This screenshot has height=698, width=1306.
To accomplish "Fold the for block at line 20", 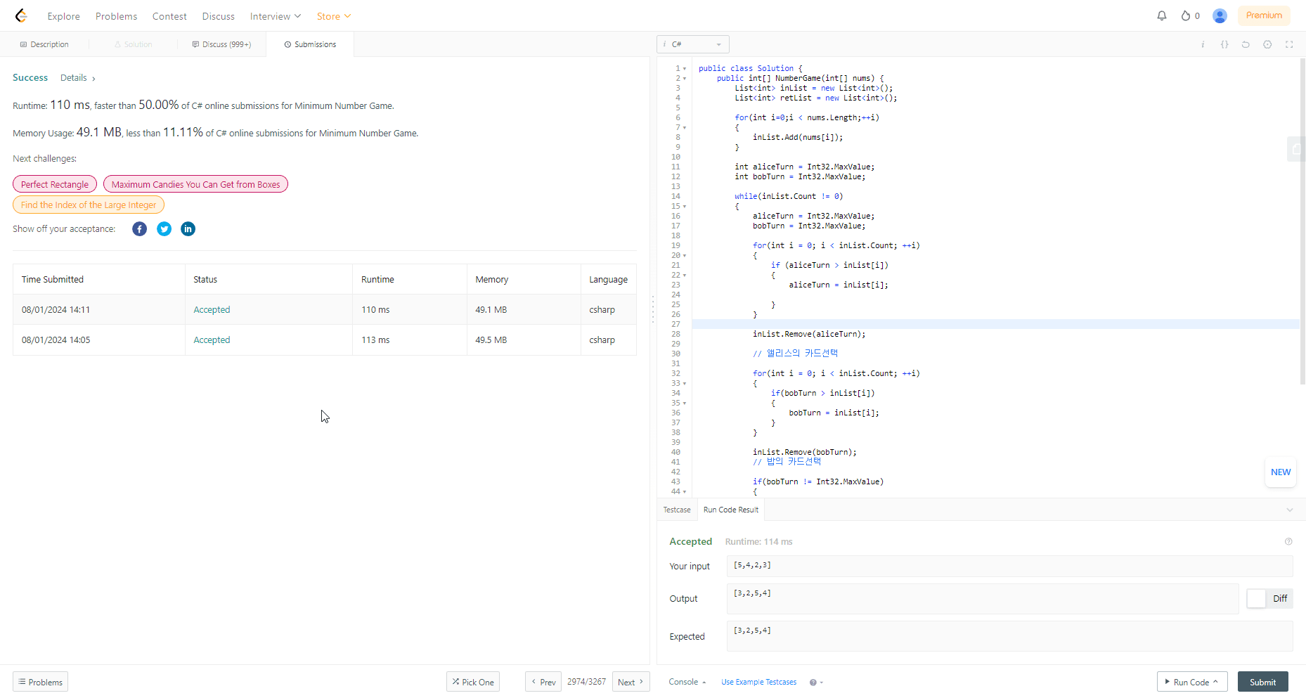I will (685, 256).
